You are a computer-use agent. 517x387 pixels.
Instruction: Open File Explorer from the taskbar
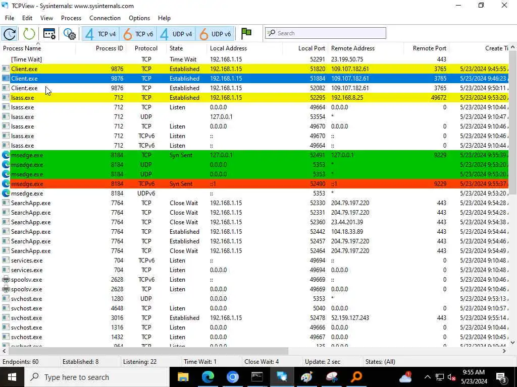pyautogui.click(x=183, y=377)
